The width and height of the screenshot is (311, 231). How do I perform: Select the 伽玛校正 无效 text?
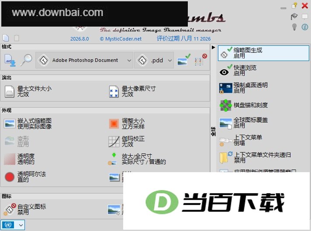coord(133,141)
